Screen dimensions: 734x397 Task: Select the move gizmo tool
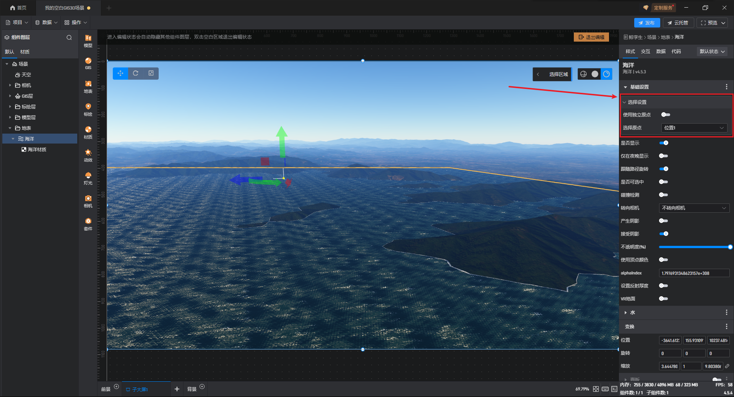[120, 73]
